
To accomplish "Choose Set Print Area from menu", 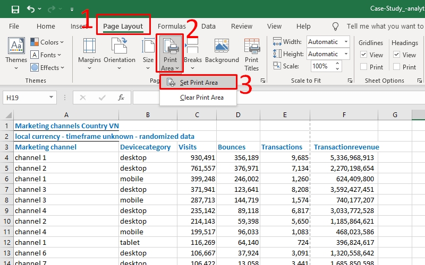I will pos(198,83).
